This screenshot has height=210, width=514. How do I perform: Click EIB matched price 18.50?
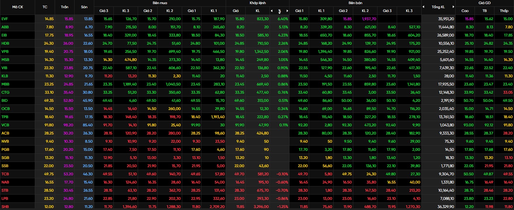tap(239, 35)
